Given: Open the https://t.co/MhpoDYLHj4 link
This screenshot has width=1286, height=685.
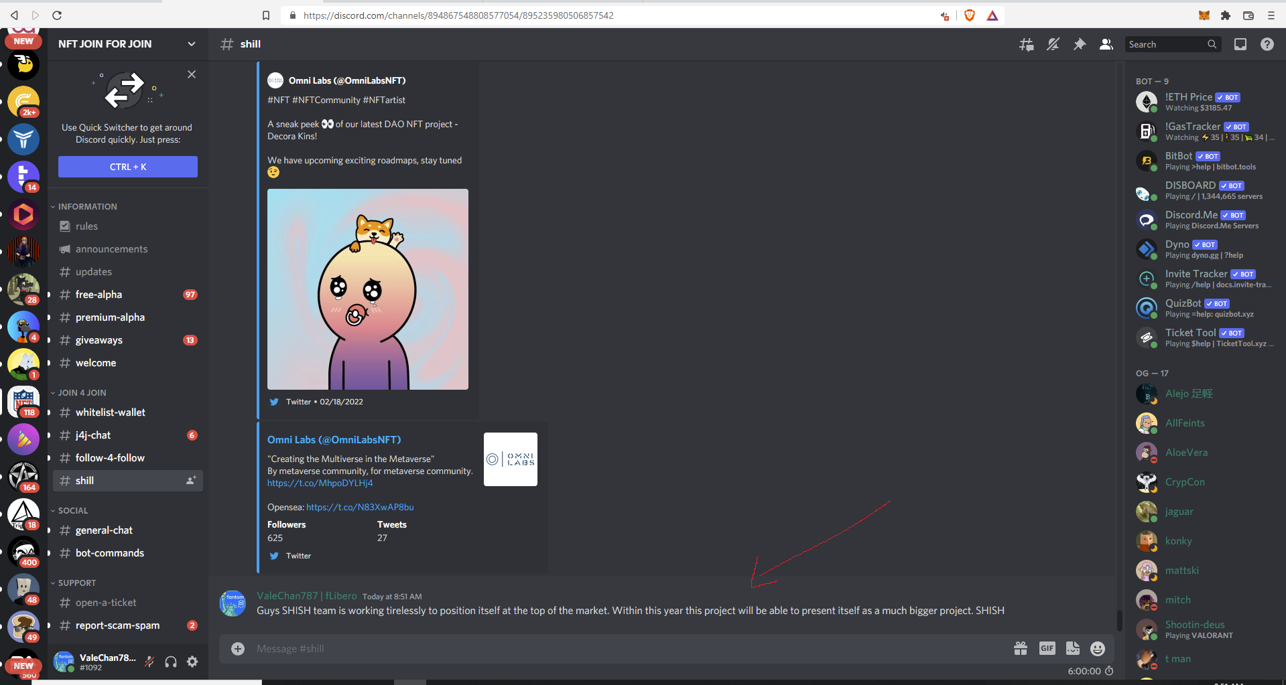Looking at the screenshot, I should pyautogui.click(x=320, y=483).
